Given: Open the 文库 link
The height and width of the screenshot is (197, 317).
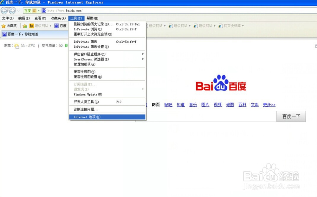Looking at the screenshot, I should coord(255,105).
